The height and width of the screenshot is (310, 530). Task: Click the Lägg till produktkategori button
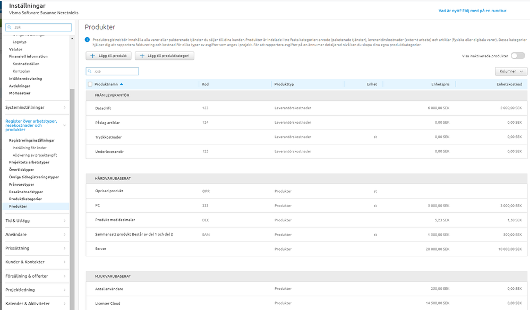[x=165, y=56]
